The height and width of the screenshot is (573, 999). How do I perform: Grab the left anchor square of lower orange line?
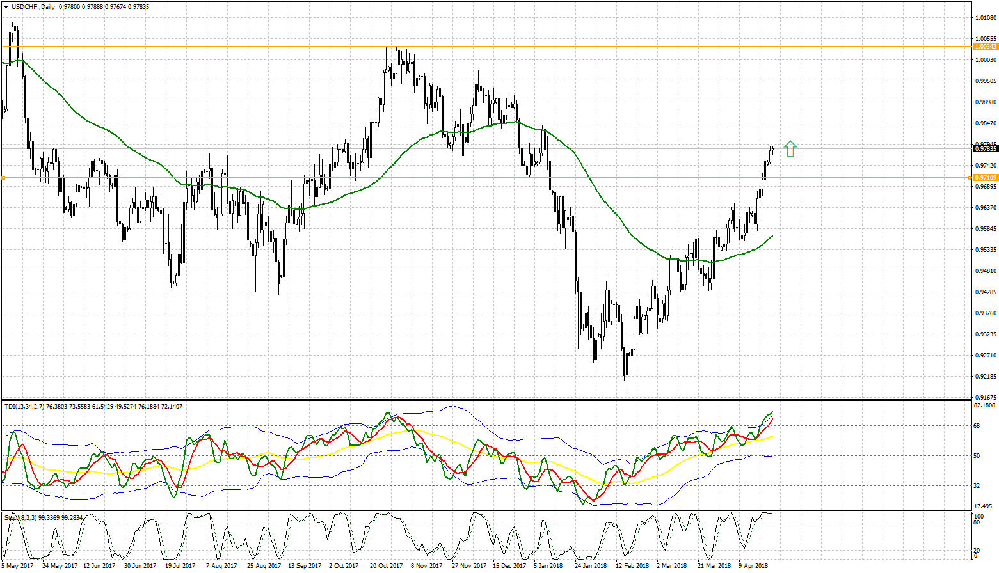pyautogui.click(x=3, y=178)
